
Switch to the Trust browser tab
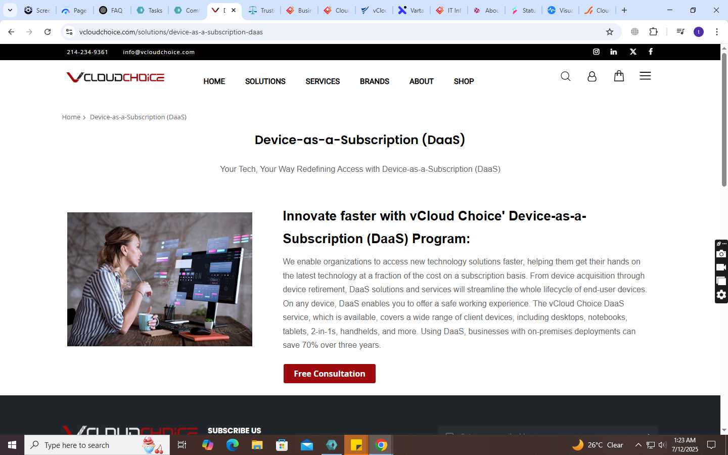point(262,10)
